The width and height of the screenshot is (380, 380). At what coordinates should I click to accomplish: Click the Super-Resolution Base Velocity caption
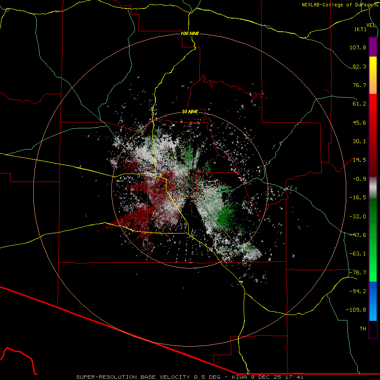[190, 377]
